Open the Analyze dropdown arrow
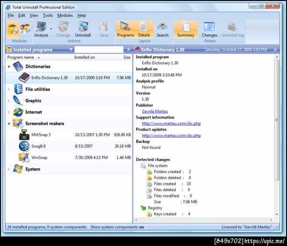This screenshot has height=246, width=287. [x=51, y=29]
